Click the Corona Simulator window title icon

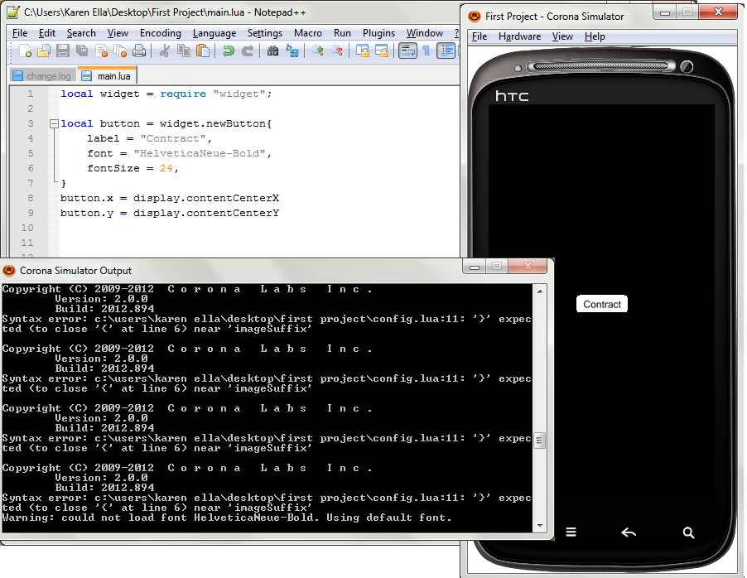(475, 17)
